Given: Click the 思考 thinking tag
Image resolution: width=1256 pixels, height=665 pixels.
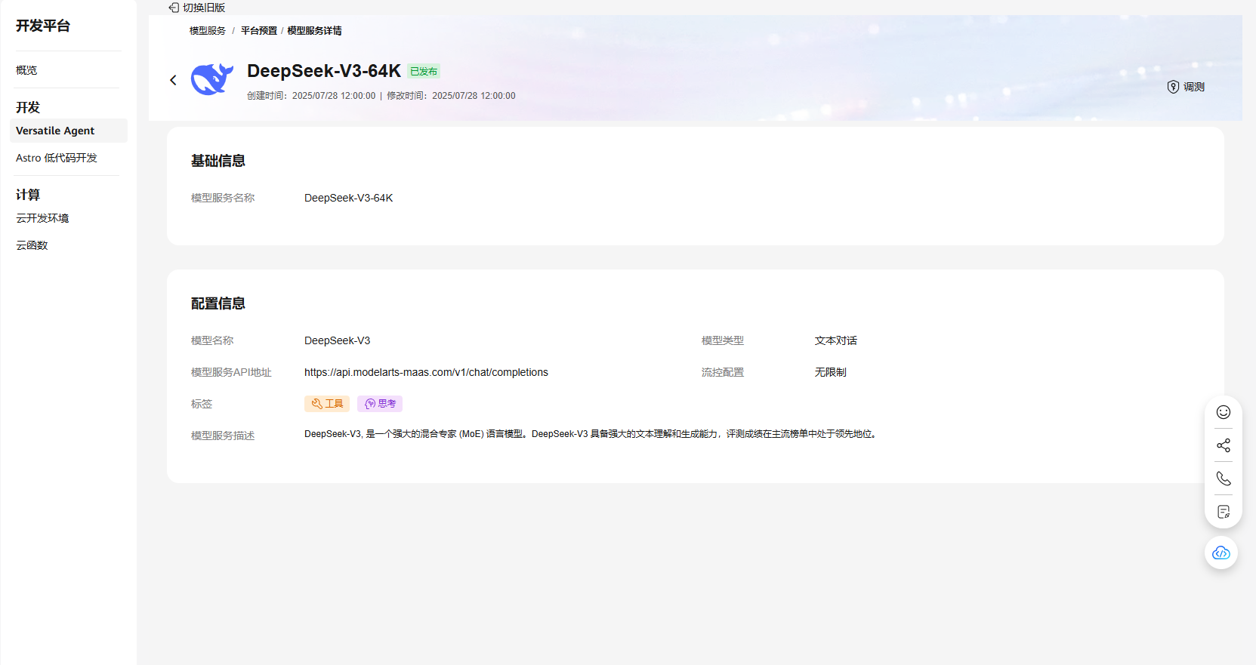Looking at the screenshot, I should [x=380, y=404].
